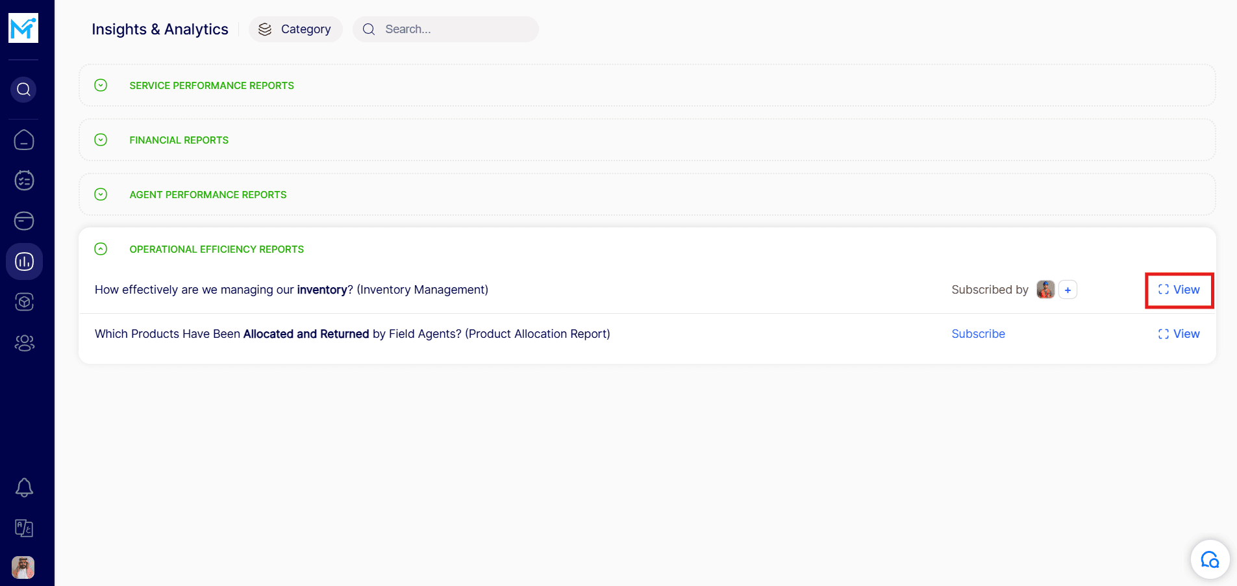This screenshot has height=586, width=1237.
Task: Open the inventory cube sidebar icon
Action: 24,302
